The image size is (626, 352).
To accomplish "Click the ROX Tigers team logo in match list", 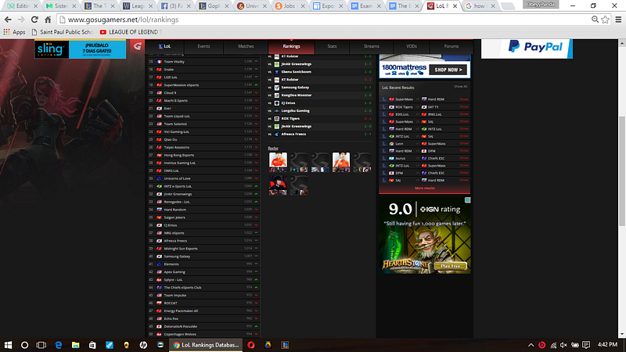I will (x=277, y=119).
